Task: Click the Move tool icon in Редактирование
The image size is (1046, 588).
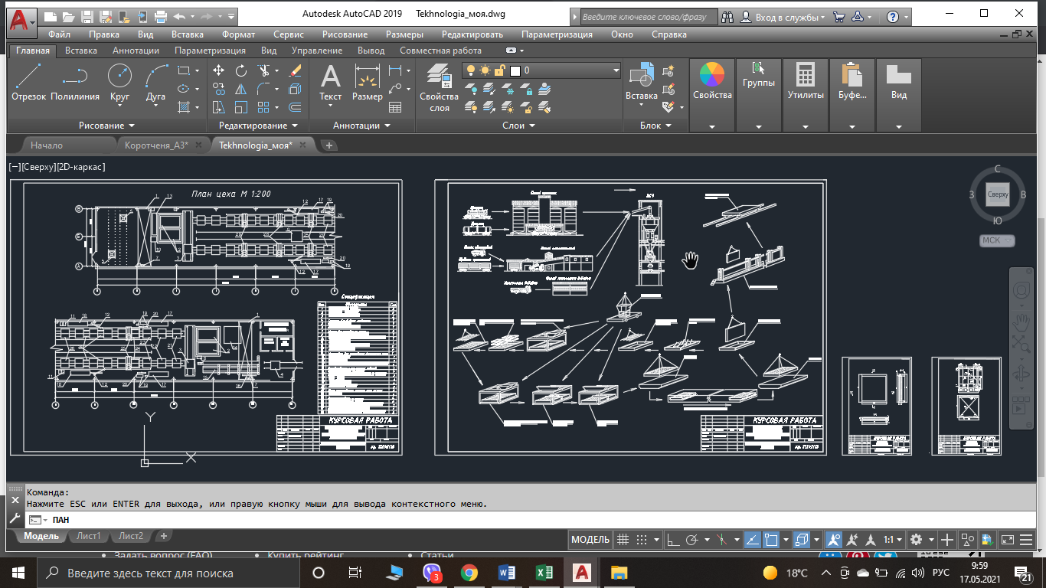Action: (x=218, y=70)
